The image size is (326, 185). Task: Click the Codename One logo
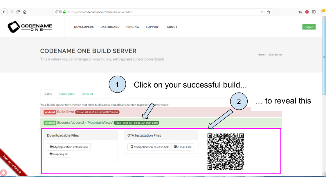pyautogui.click(x=30, y=27)
